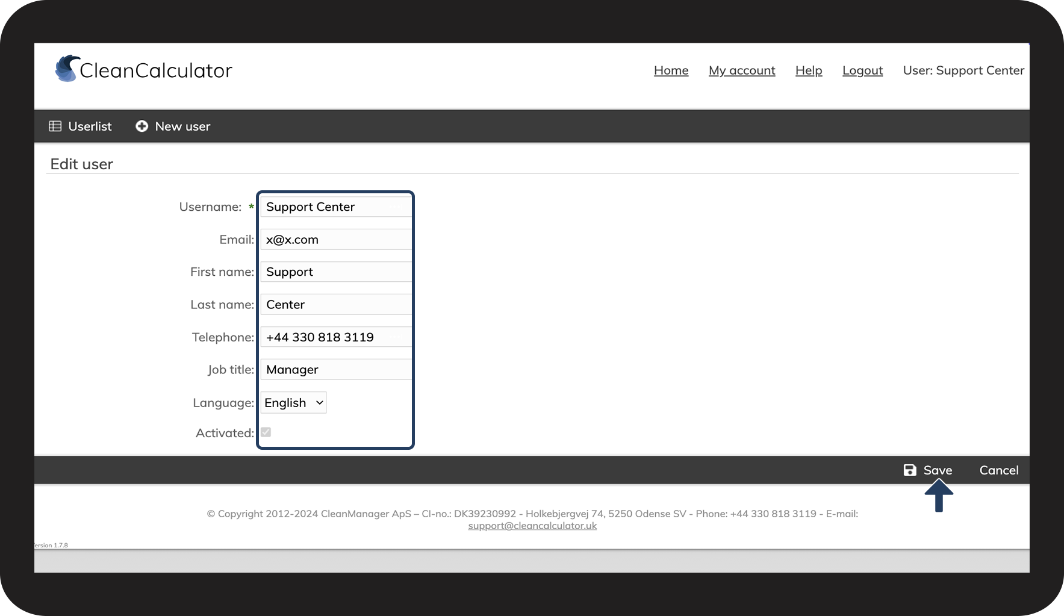Viewport: 1064px width, 616px height.
Task: Select New user in toolbar
Action: (173, 126)
